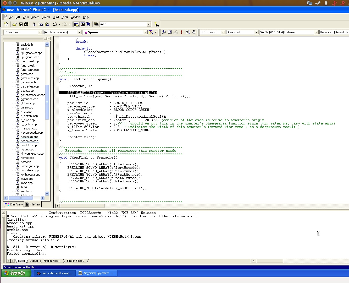Click the red exclamation Execute Program icon
This screenshot has height=283, width=349.
[182, 32]
